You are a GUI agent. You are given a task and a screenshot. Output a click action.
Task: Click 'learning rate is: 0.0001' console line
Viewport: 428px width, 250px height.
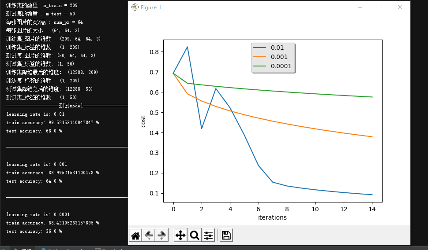pyautogui.click(x=38, y=214)
